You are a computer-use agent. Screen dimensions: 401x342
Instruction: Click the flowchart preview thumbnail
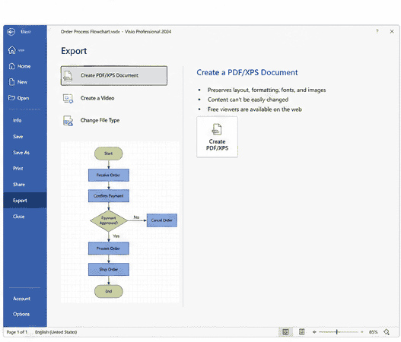(x=120, y=222)
